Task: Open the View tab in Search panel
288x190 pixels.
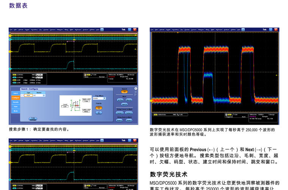Action: (16, 107)
